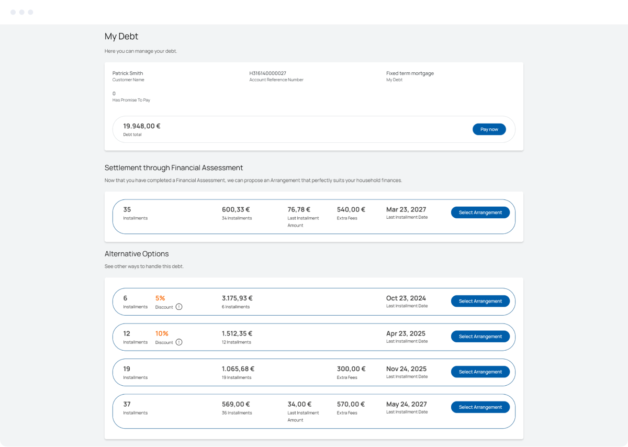
Task: Click the Settlement through Financial Assessment heading
Action: tap(174, 167)
